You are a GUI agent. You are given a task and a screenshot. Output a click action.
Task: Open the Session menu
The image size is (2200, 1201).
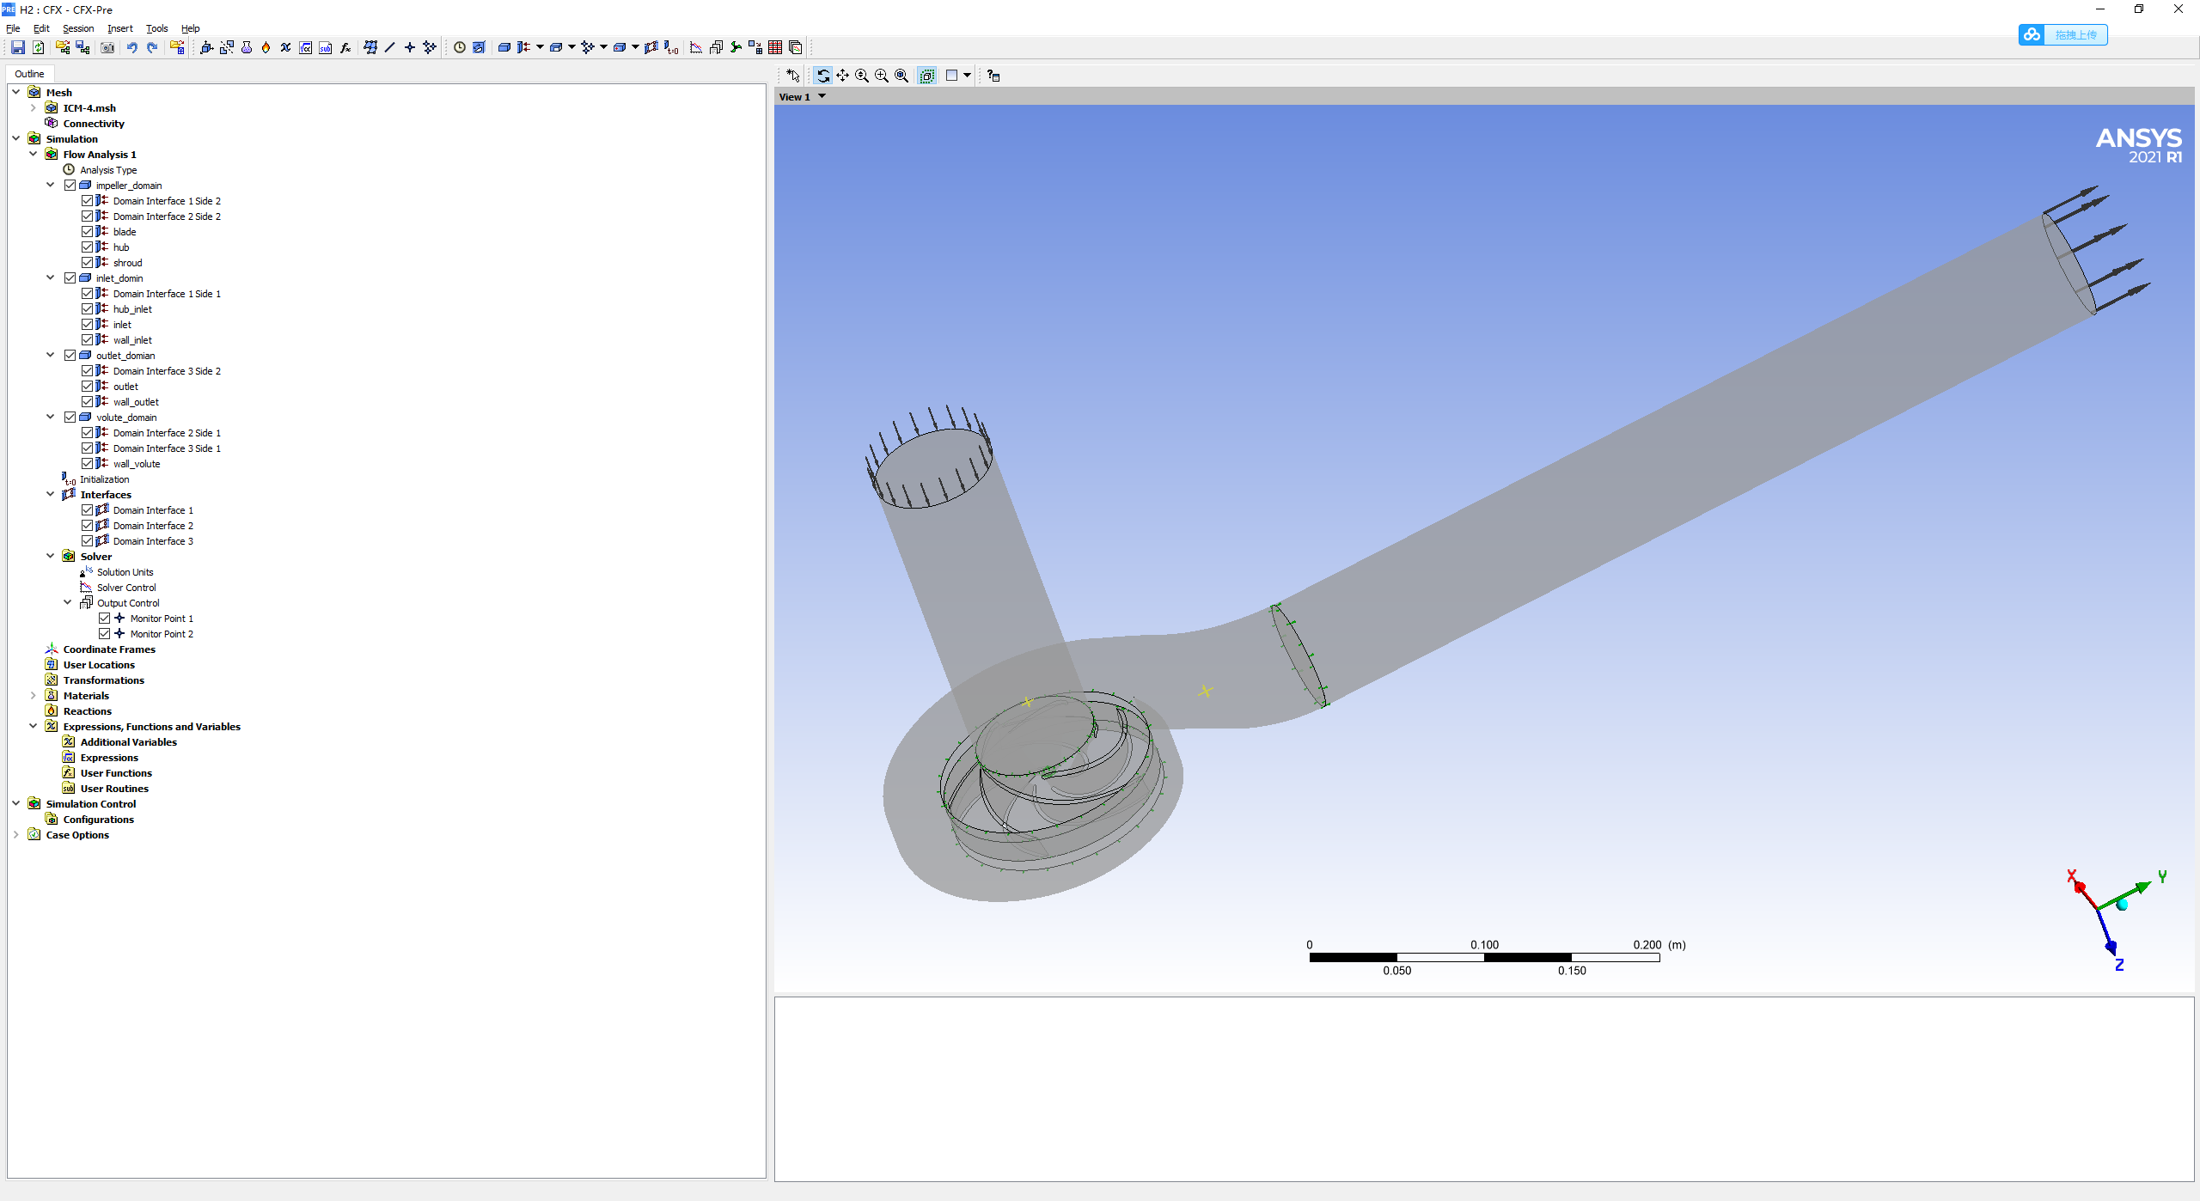point(78,28)
